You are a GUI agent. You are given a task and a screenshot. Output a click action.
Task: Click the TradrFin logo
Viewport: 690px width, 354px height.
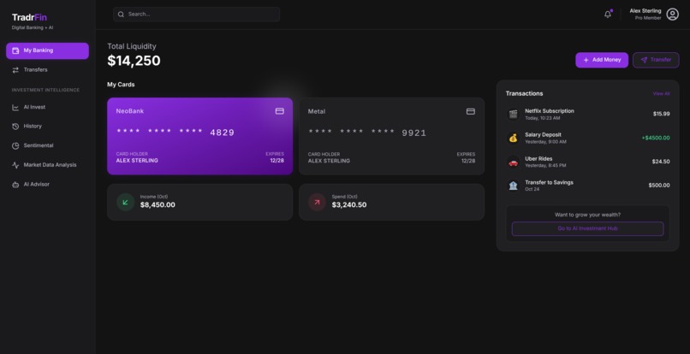(x=29, y=17)
